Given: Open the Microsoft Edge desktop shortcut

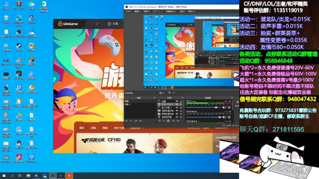Looking at the screenshot, I should point(19,20).
